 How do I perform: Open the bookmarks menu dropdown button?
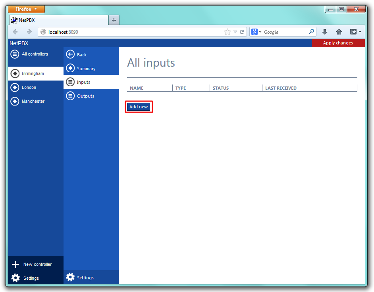tap(355, 32)
